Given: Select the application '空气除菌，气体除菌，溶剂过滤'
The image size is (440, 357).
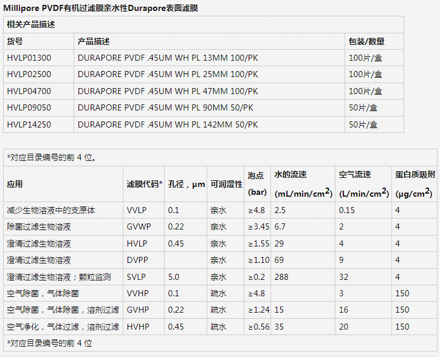Looking at the screenshot, I should pyautogui.click(x=63, y=310).
